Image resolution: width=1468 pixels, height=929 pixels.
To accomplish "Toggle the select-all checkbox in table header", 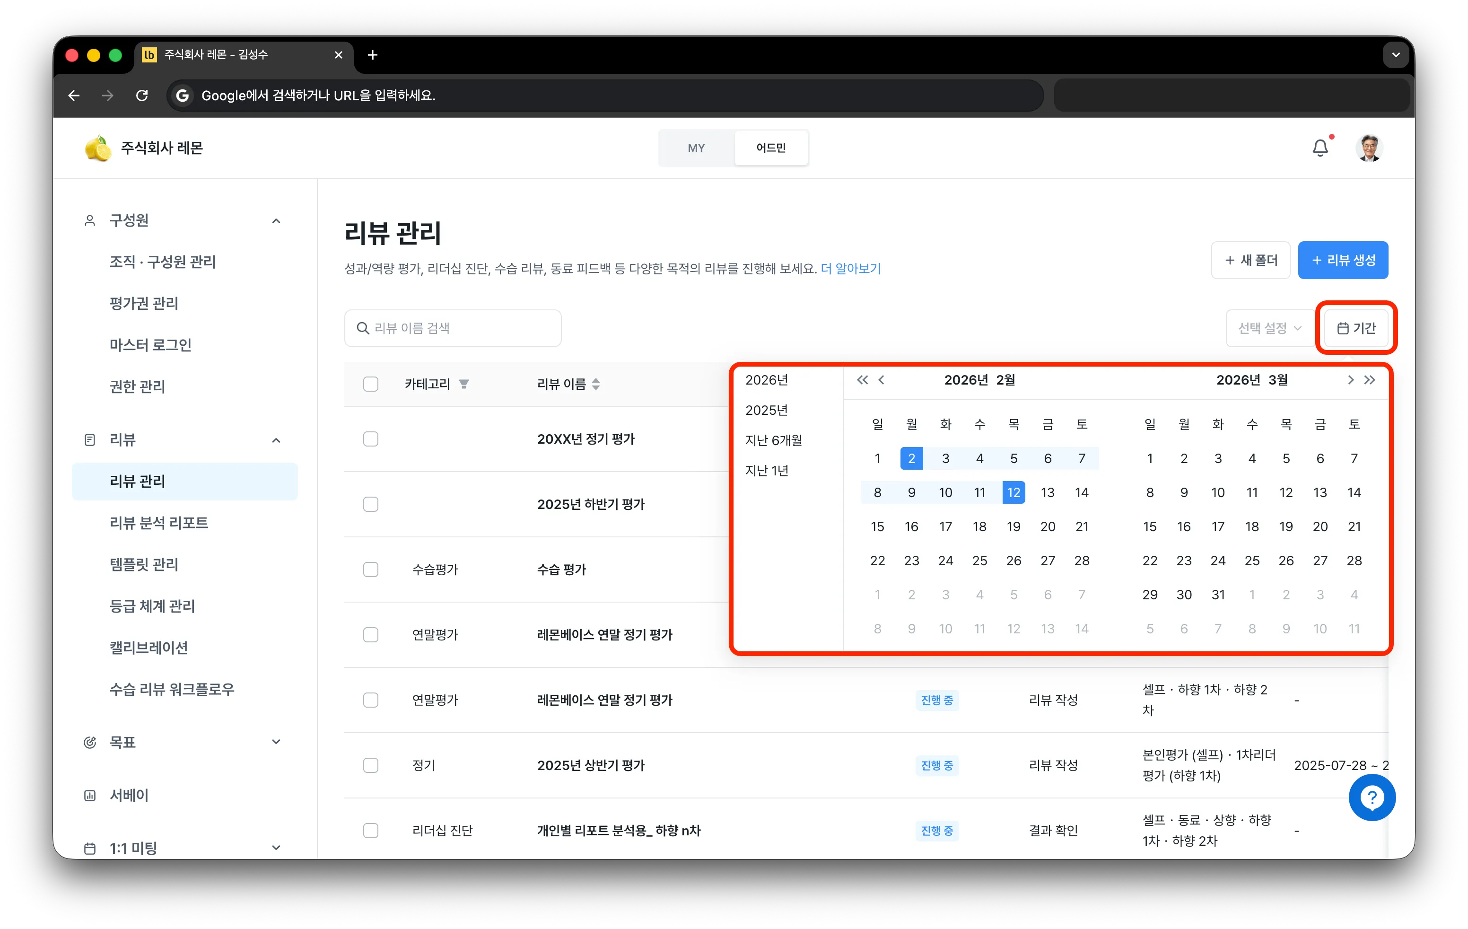I will pos(371,384).
